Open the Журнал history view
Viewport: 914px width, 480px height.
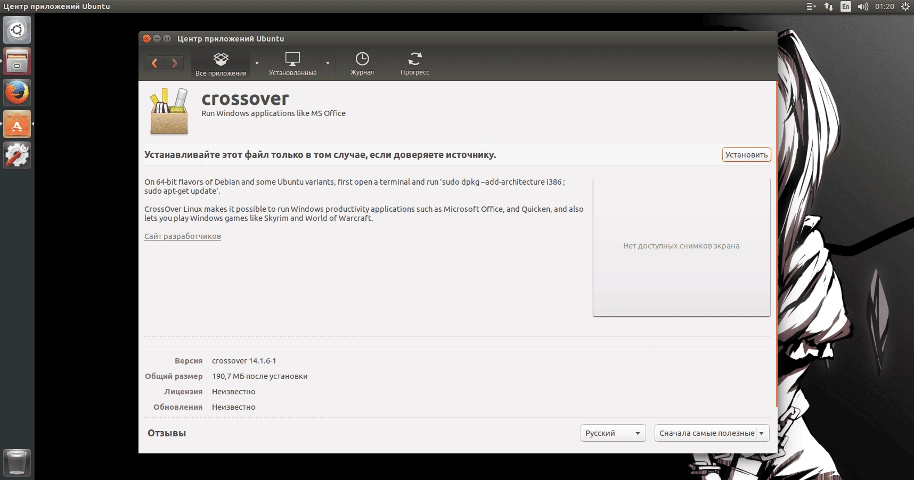pyautogui.click(x=362, y=64)
